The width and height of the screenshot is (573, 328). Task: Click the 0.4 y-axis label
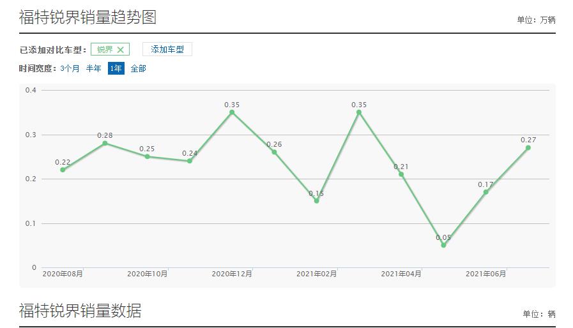tap(31, 90)
